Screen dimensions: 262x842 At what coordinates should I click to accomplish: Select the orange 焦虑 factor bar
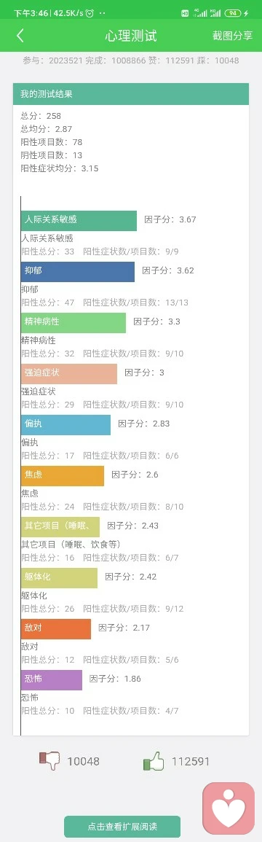[63, 475]
